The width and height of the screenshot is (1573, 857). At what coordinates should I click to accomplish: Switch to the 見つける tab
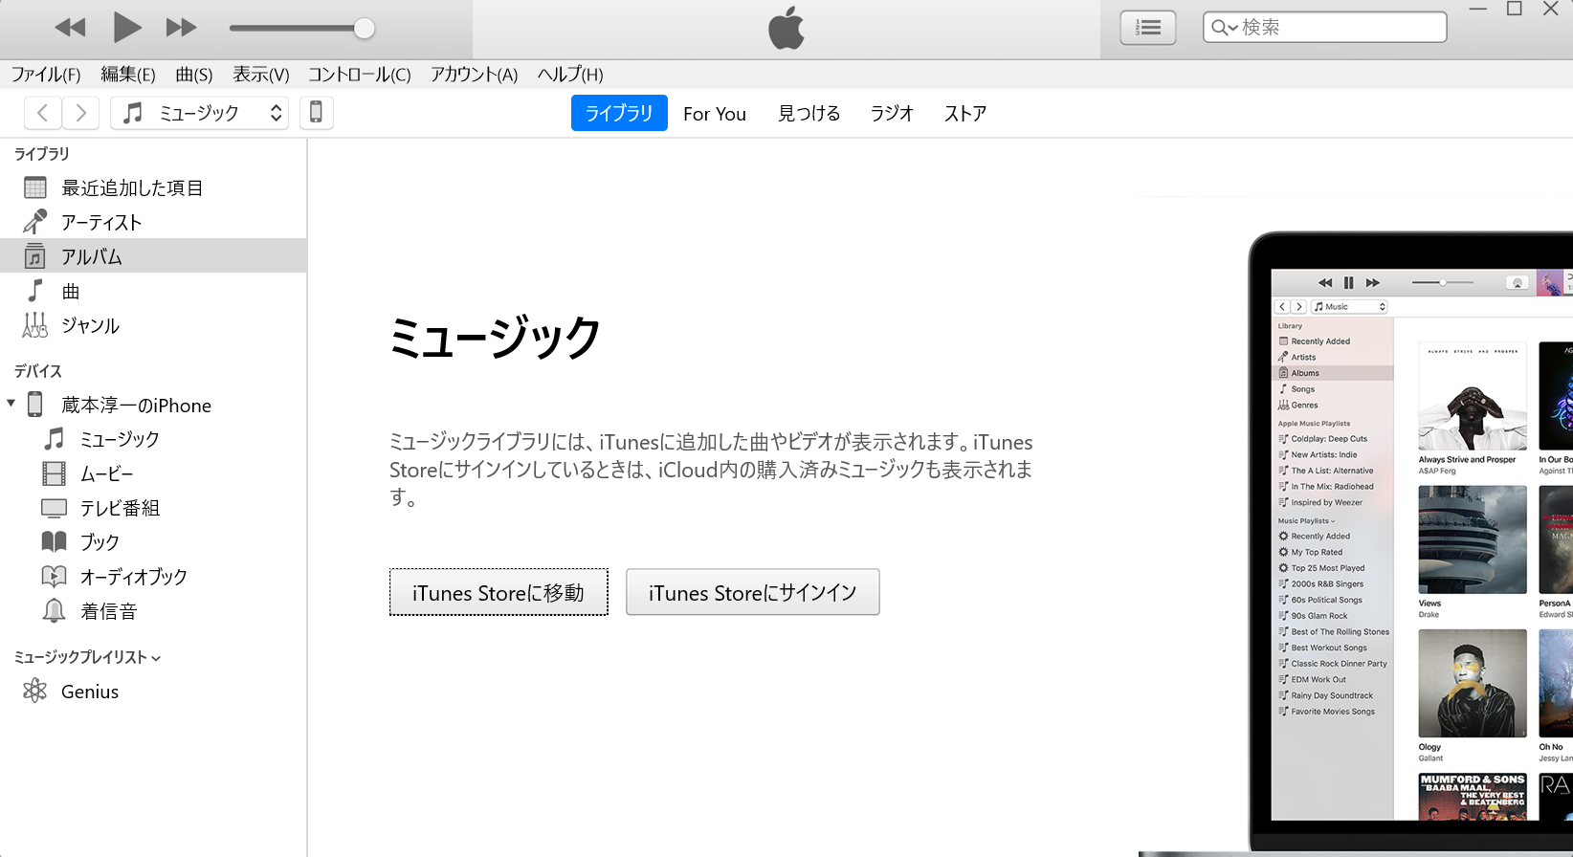[x=809, y=114]
